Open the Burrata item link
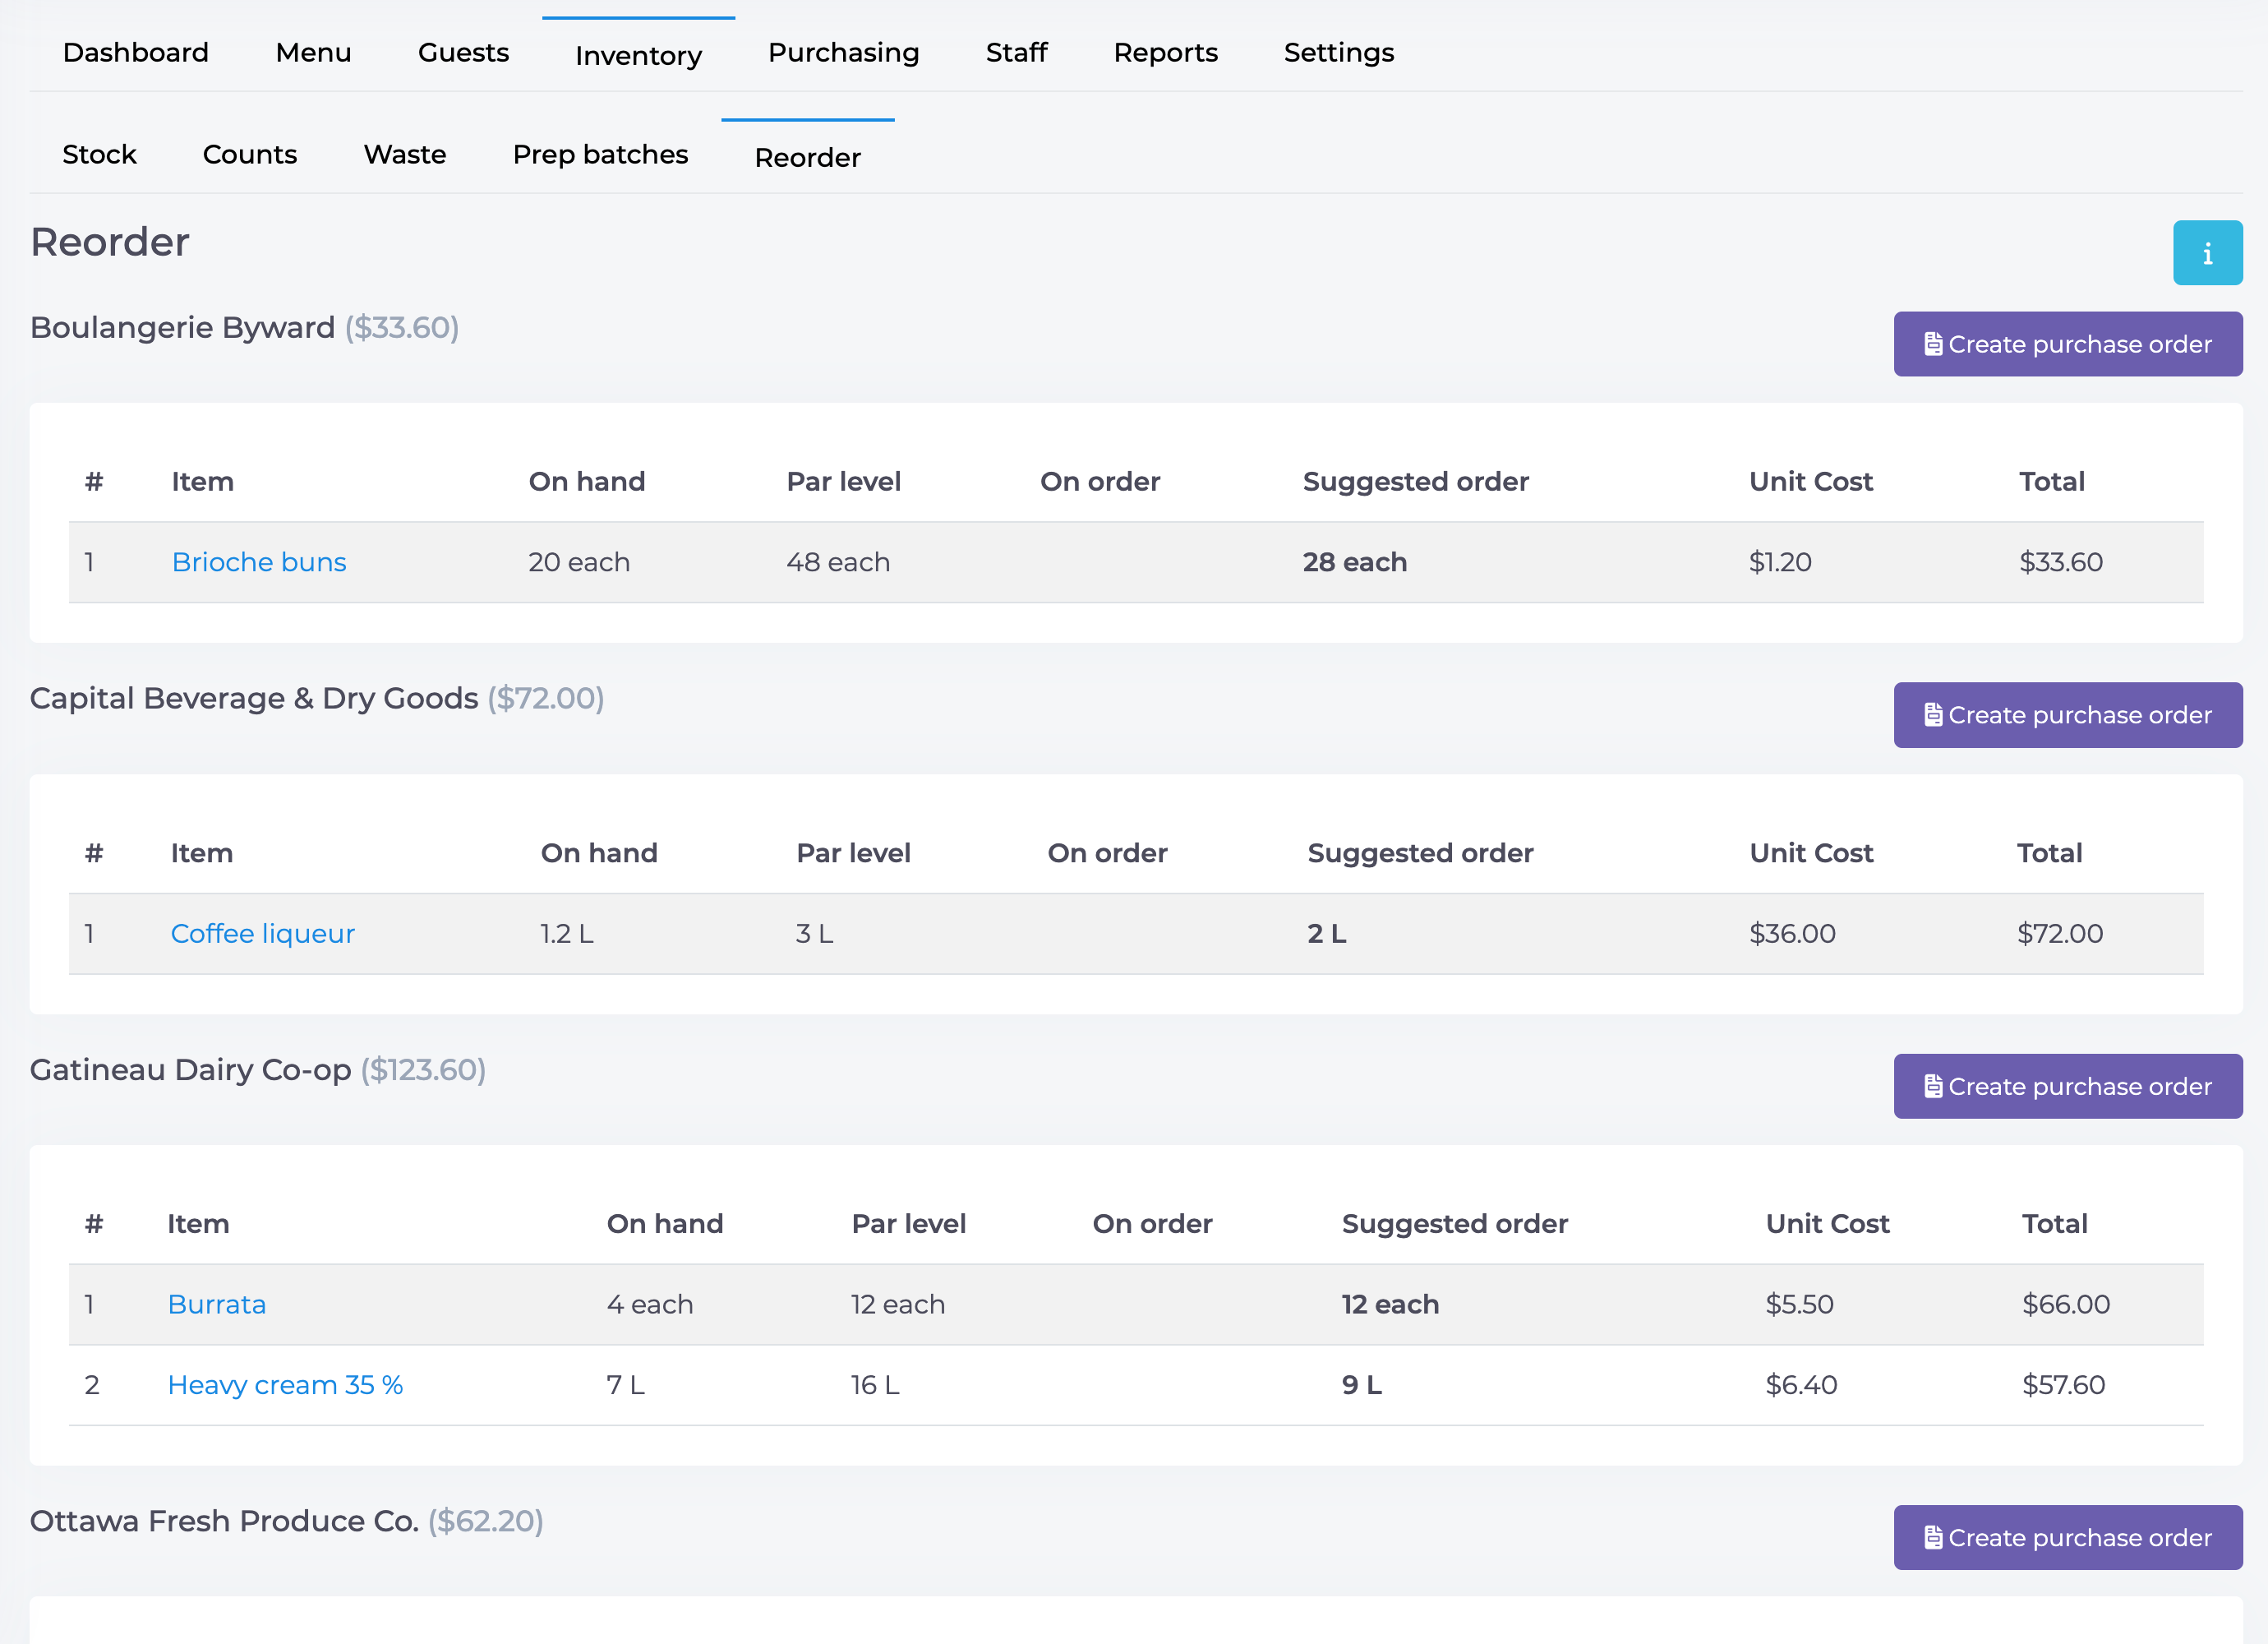Image resolution: width=2268 pixels, height=1644 pixels. click(x=216, y=1305)
